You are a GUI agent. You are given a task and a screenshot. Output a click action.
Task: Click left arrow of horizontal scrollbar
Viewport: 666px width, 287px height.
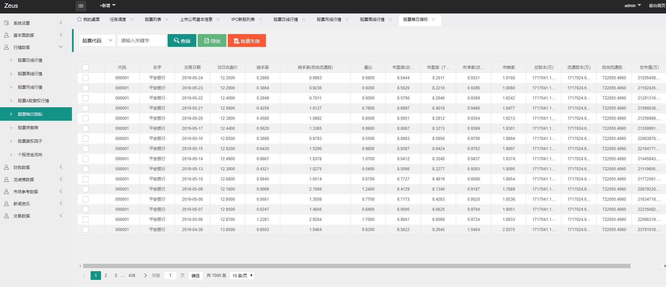[80, 266]
